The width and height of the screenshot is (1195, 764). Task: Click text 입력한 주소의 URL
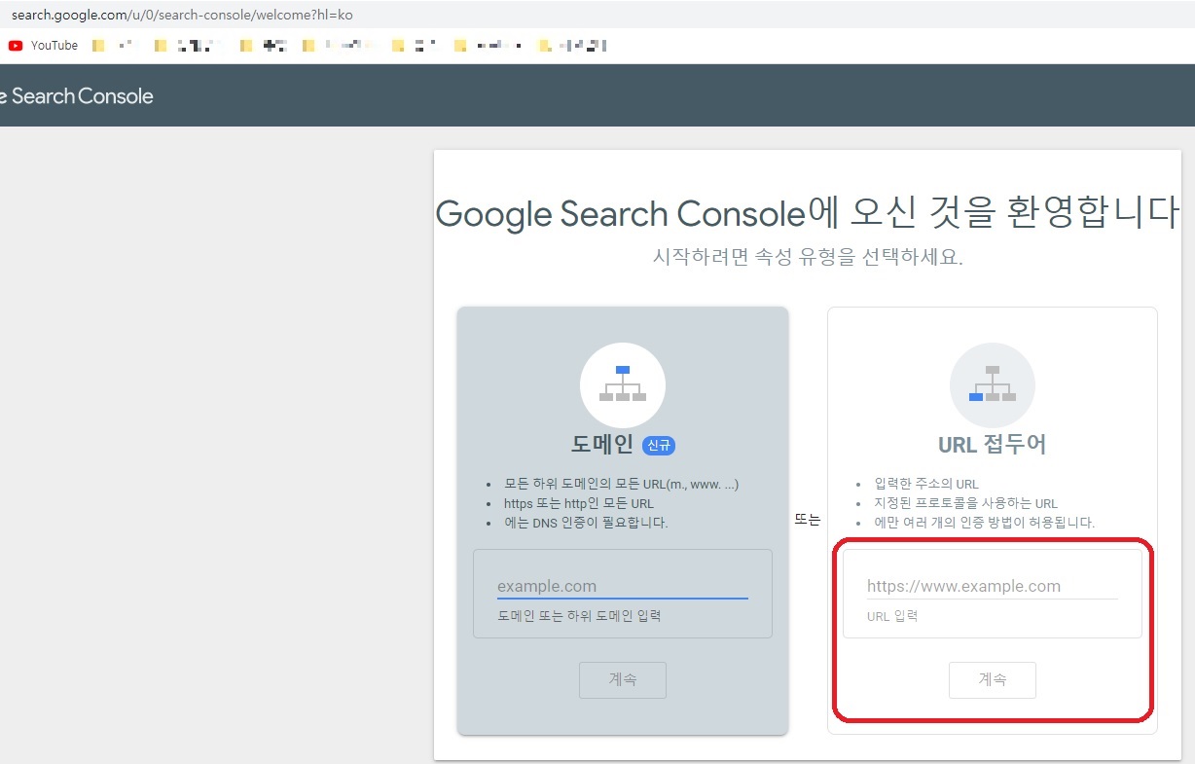click(926, 484)
